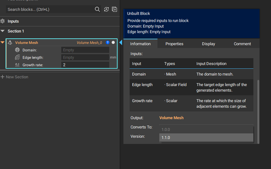This screenshot has height=169, width=271.
Task: Click the Growth rate value field
Action: point(85,65)
